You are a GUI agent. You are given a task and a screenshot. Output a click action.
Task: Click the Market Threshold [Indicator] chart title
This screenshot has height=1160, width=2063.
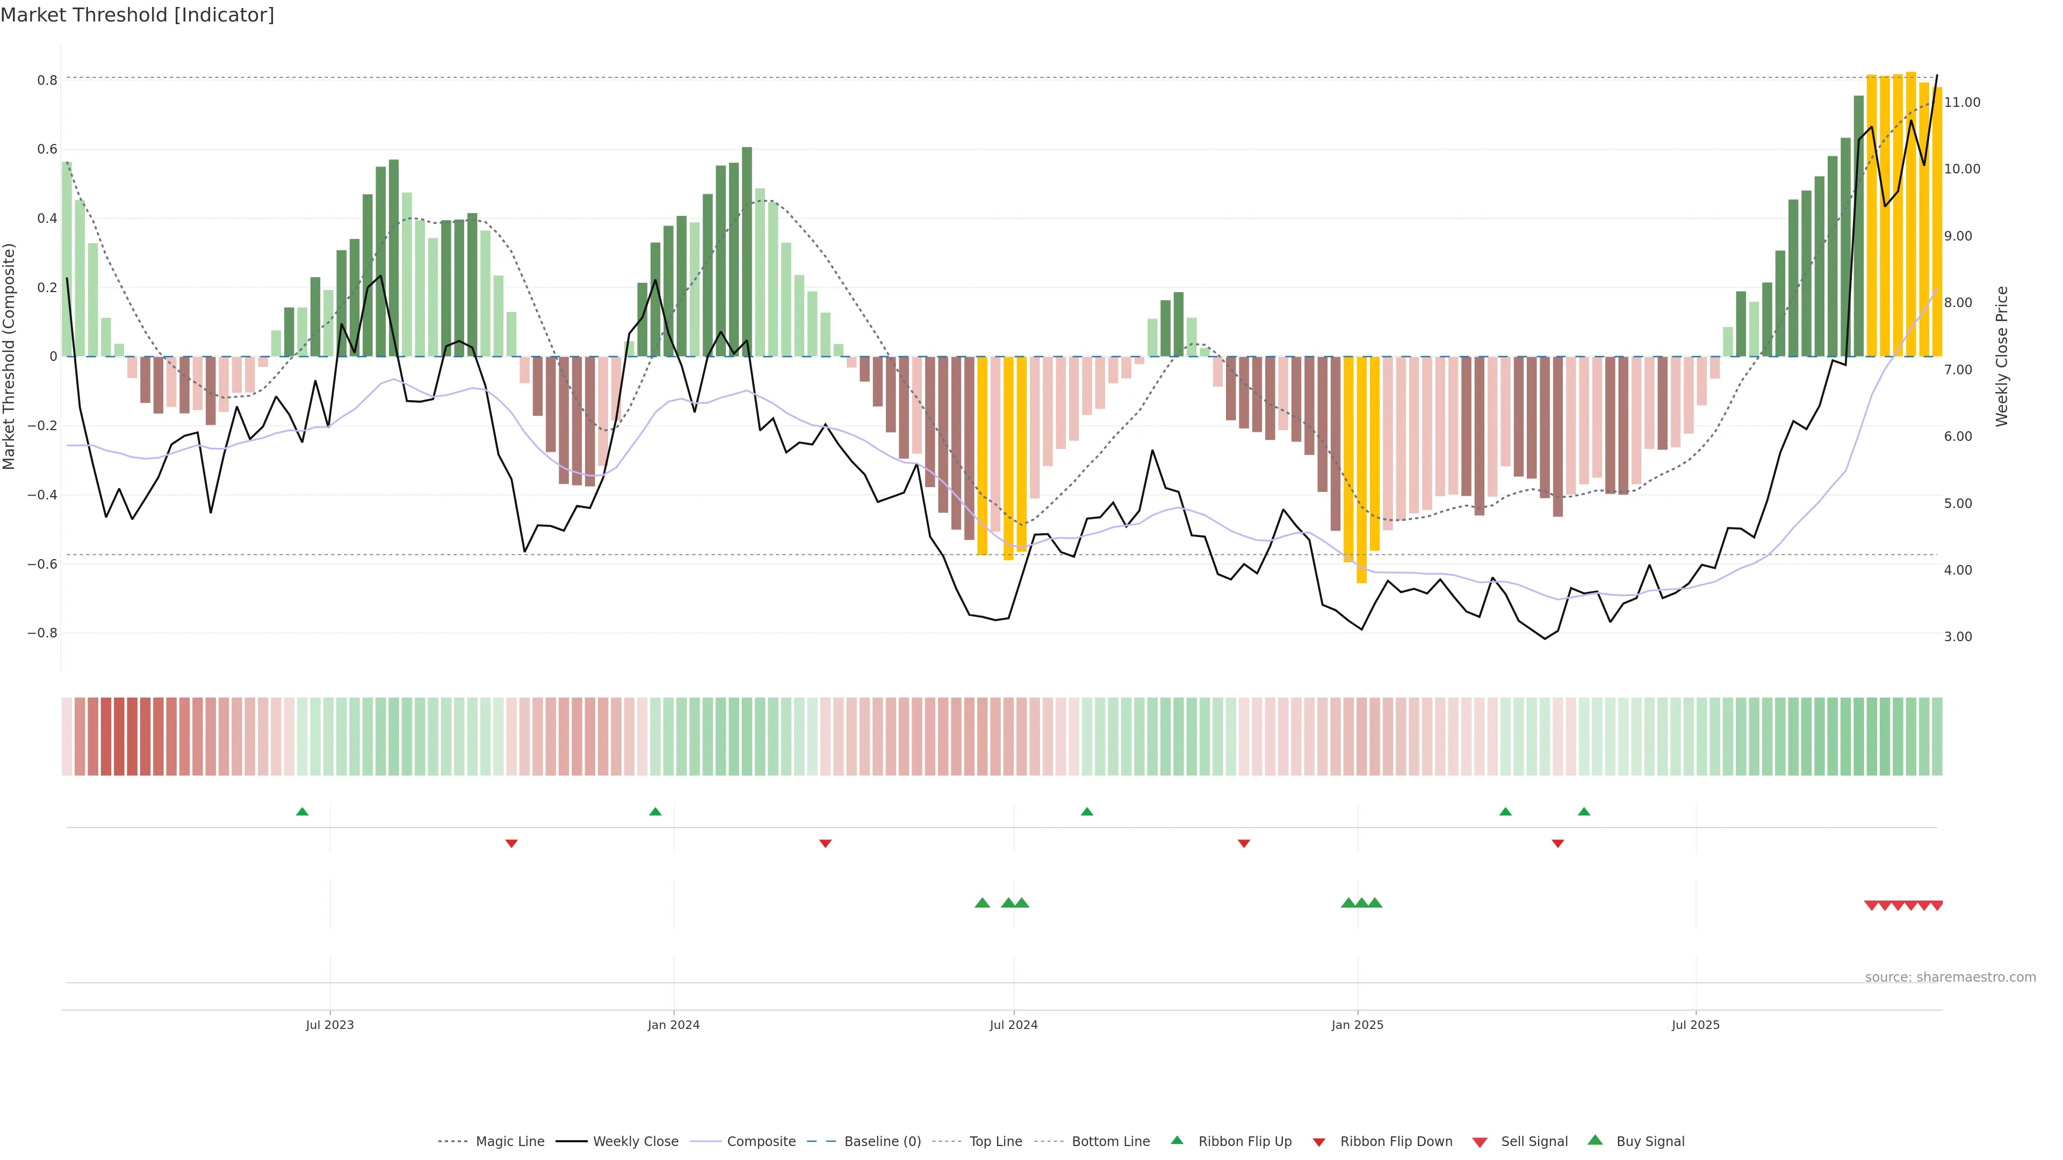137,15
